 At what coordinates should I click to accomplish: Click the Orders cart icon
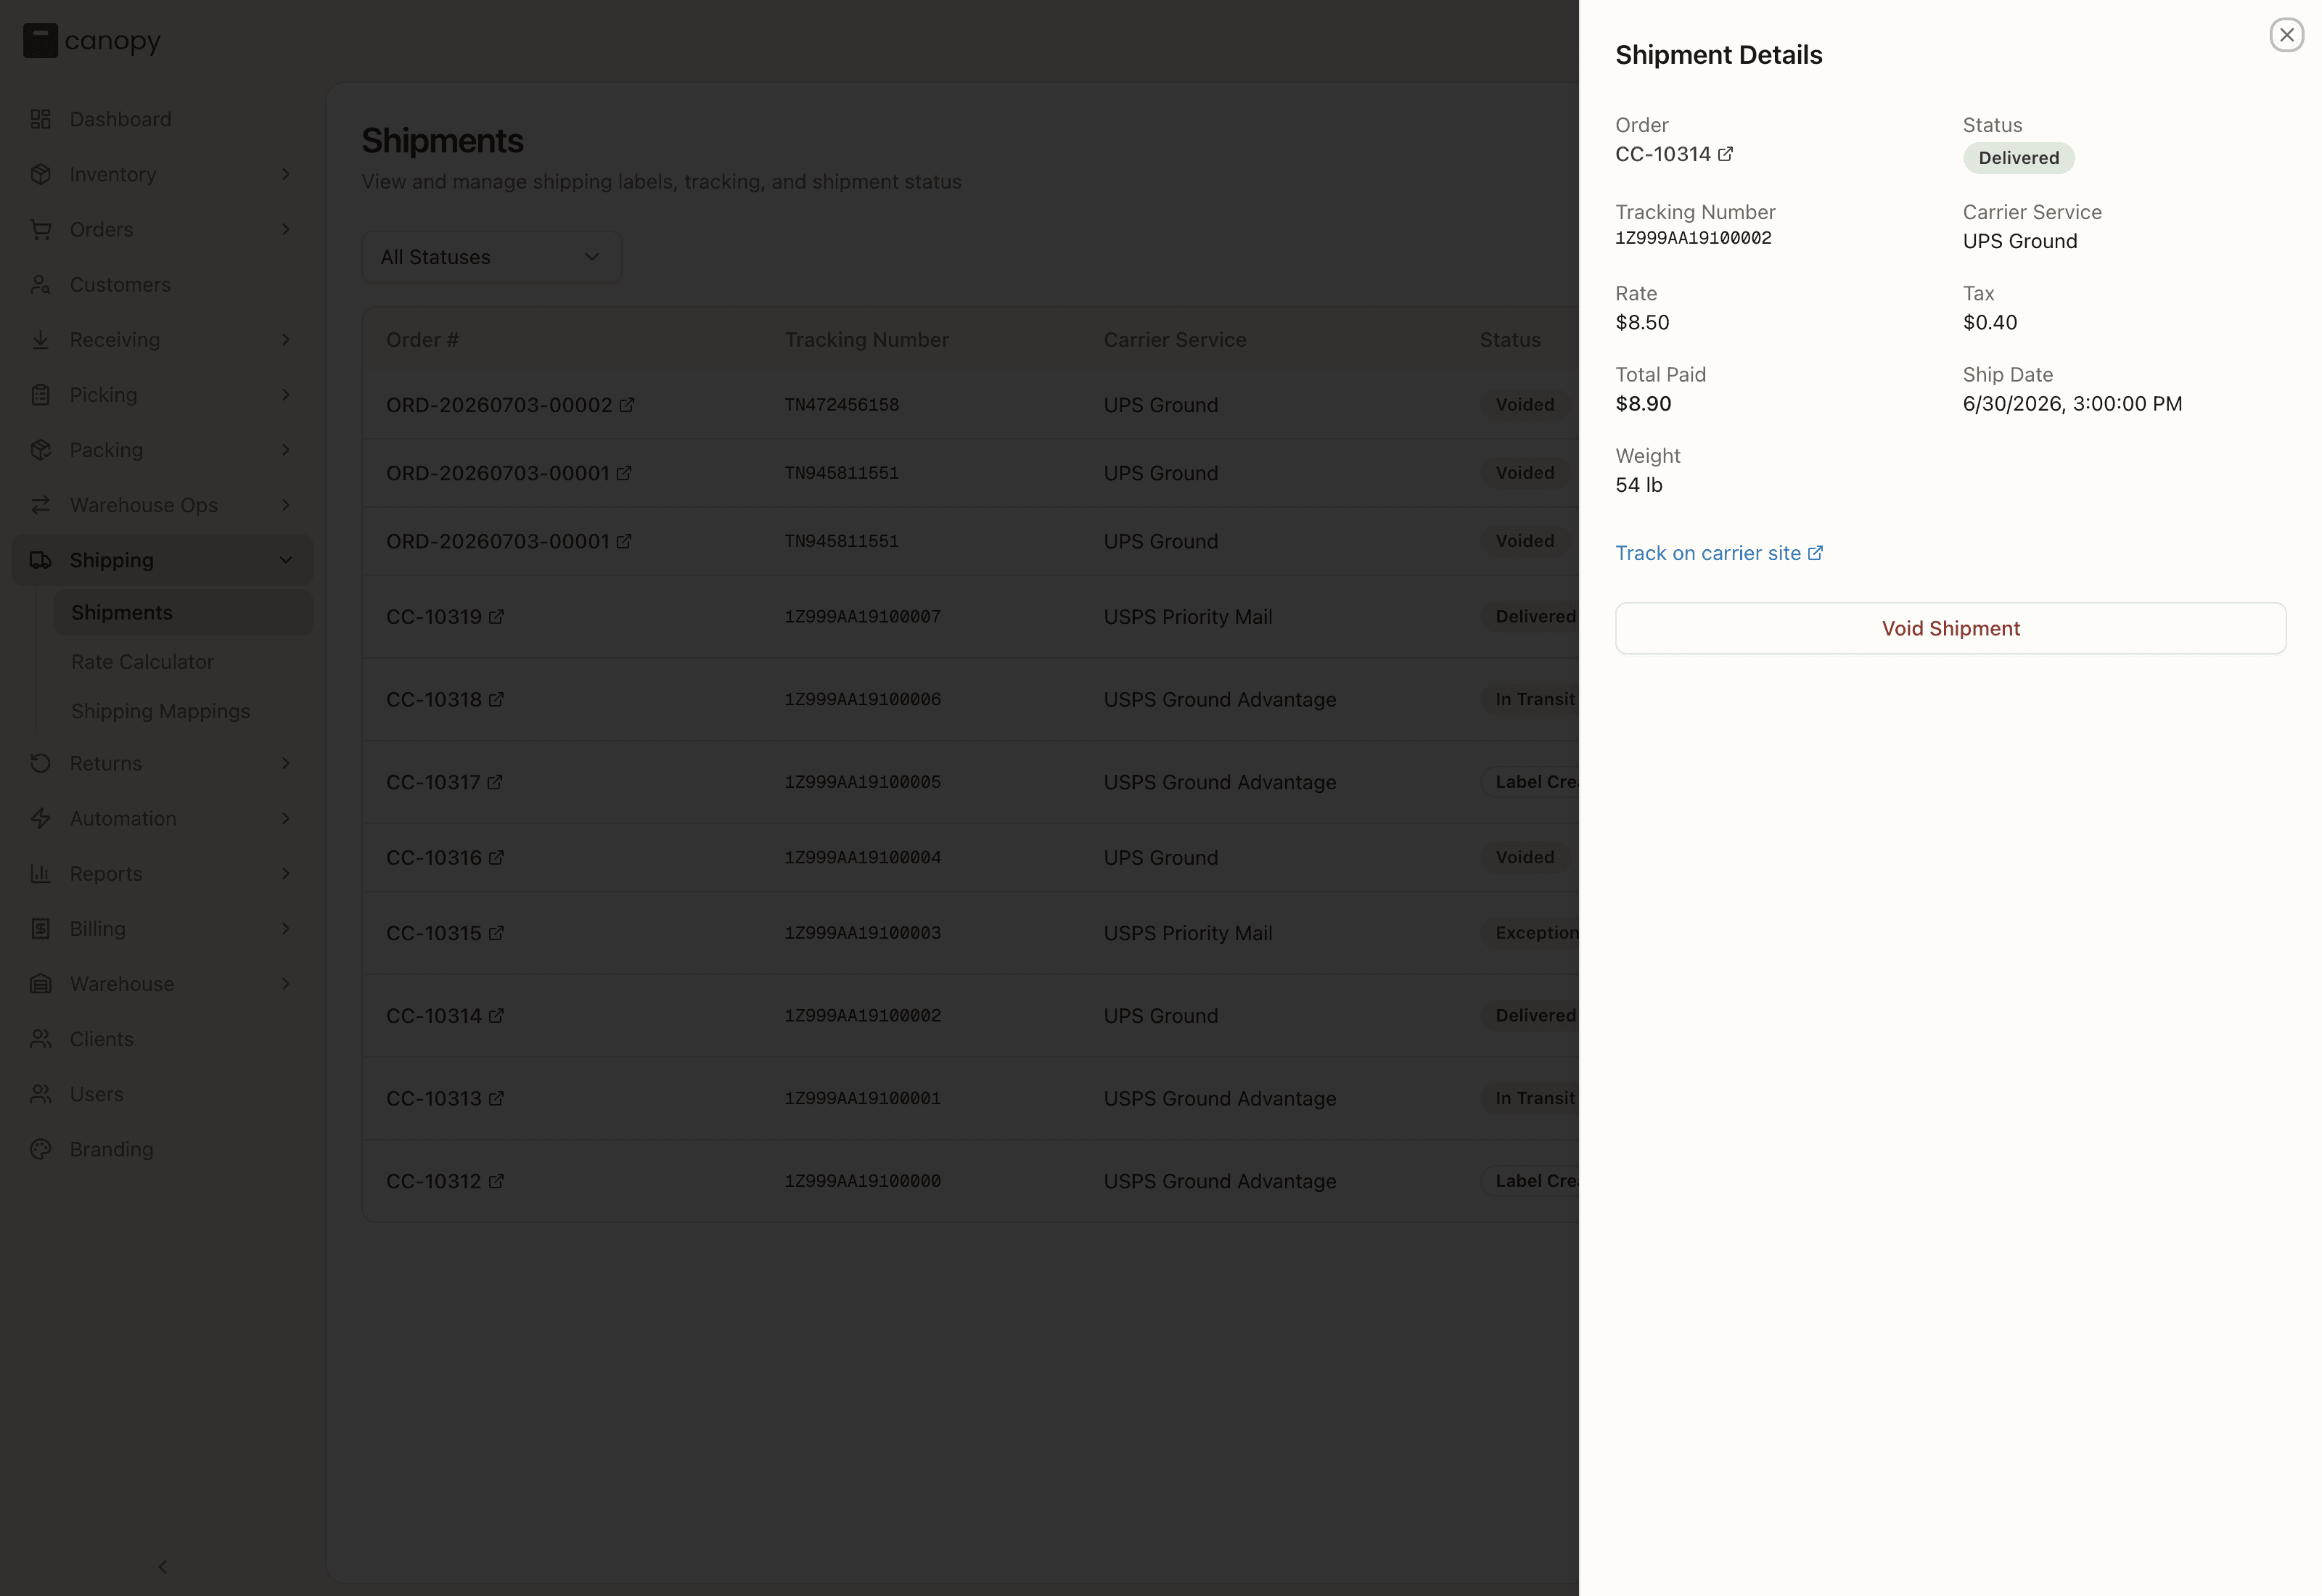click(x=40, y=229)
